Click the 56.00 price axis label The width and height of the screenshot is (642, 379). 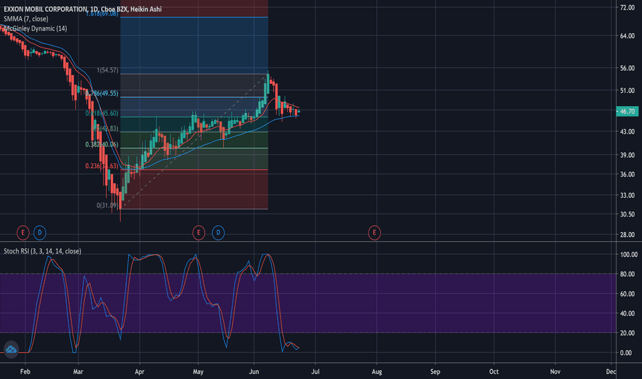coord(628,68)
